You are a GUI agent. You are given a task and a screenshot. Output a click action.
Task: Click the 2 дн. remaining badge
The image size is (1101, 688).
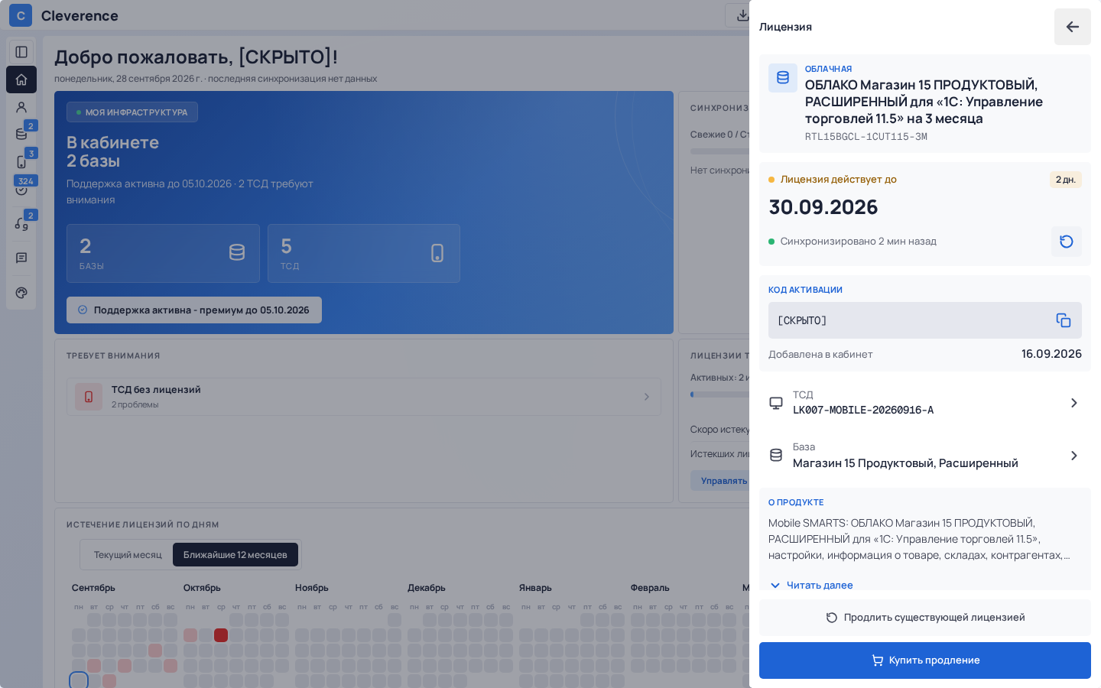pyautogui.click(x=1066, y=180)
